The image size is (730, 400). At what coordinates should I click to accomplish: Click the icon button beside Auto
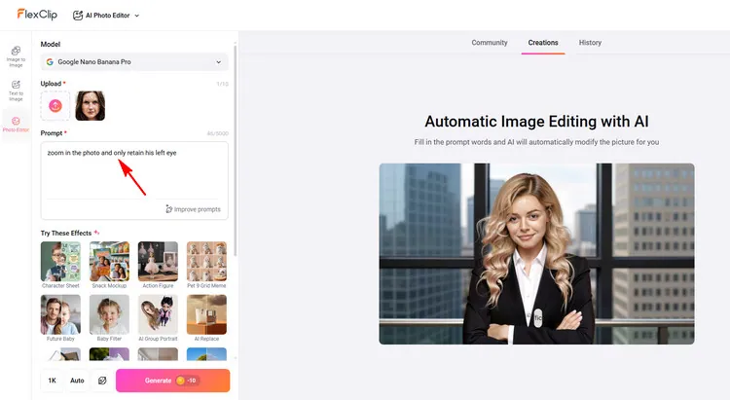point(102,381)
